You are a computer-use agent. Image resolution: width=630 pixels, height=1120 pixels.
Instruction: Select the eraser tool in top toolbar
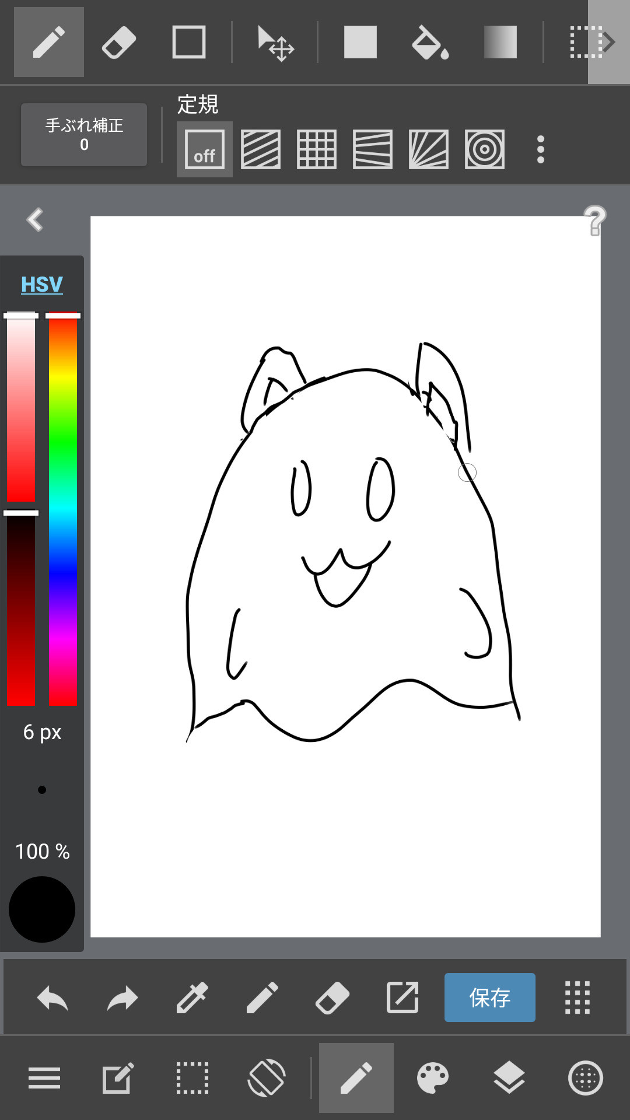(x=119, y=42)
